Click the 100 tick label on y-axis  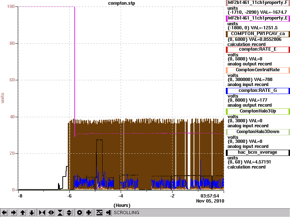pos(11,7)
